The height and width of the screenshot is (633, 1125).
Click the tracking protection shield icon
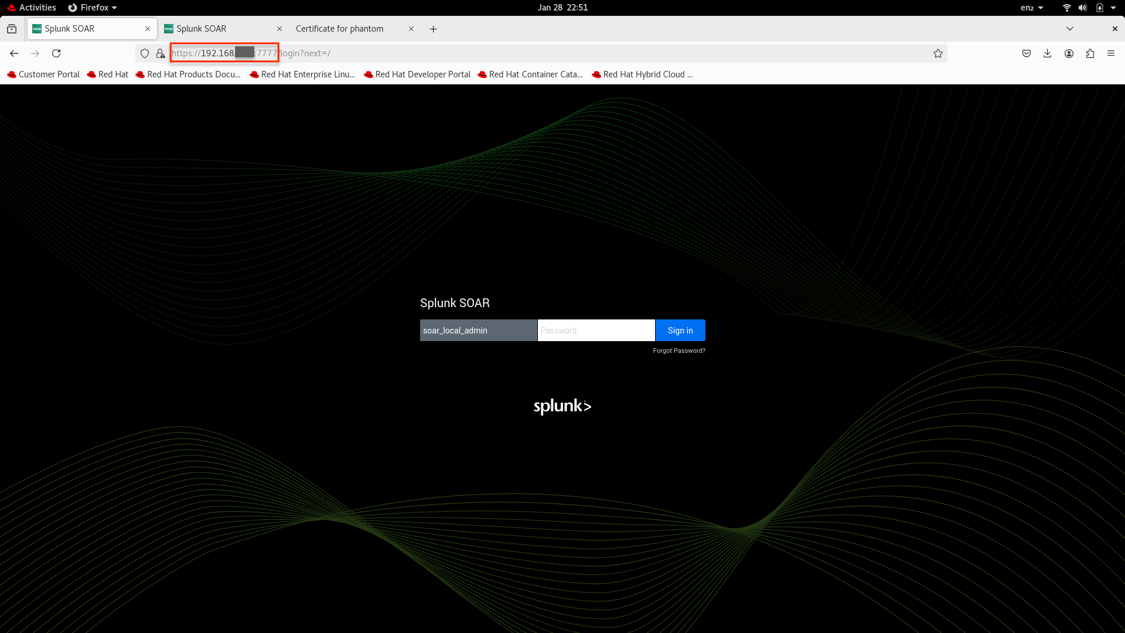tap(145, 53)
